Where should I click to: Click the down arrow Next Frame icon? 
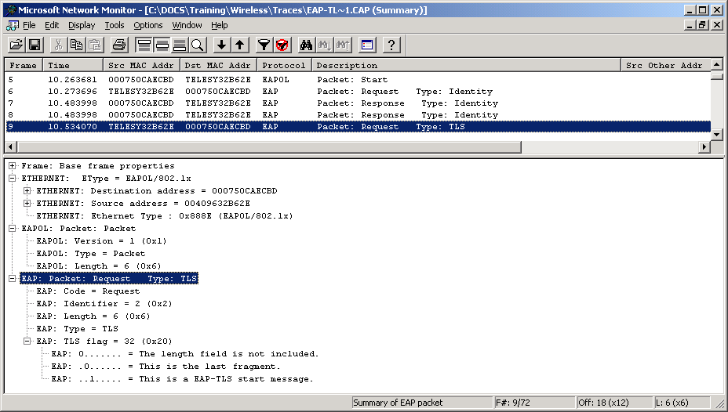point(222,45)
